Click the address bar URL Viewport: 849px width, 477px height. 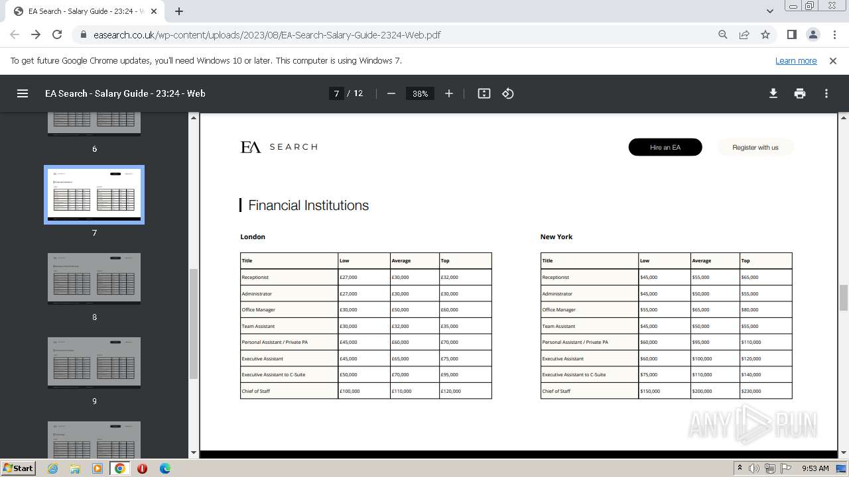[267, 34]
